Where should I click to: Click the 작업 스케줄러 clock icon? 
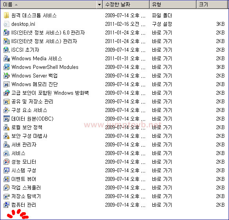coord(6,188)
